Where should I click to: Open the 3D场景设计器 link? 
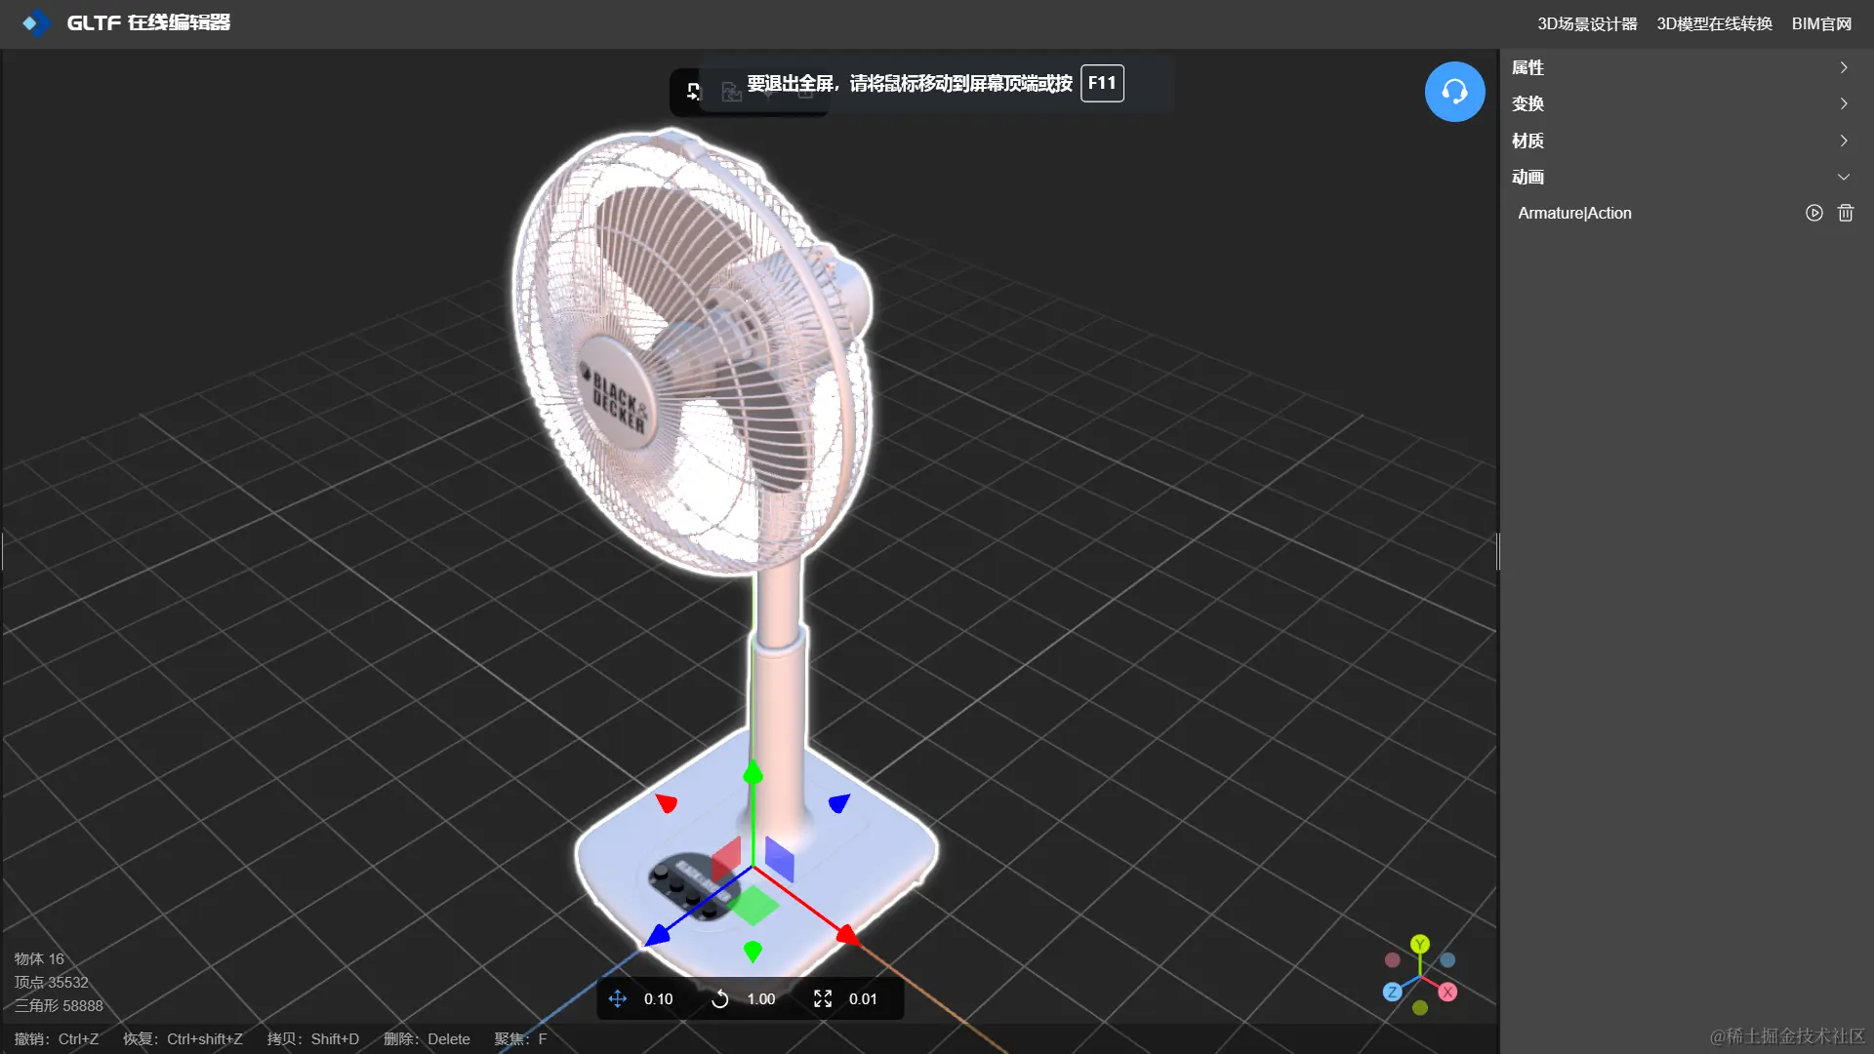coord(1586,23)
